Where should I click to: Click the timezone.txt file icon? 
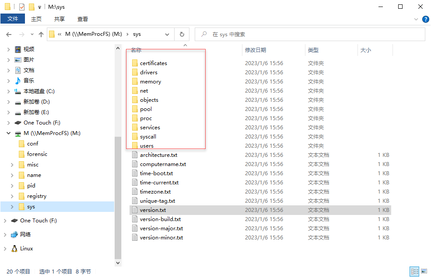tap(135, 192)
